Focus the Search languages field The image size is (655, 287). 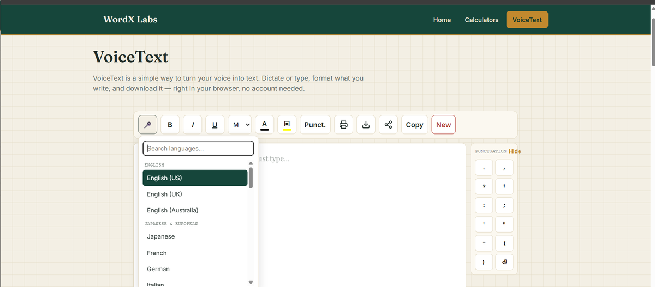[x=198, y=148]
